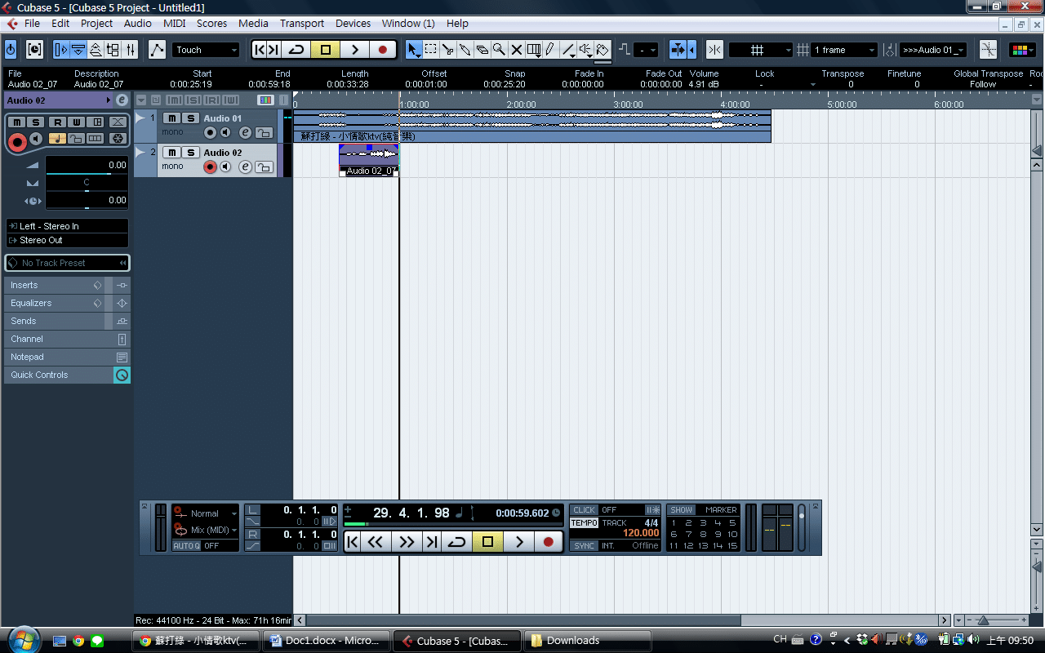Open the Devices menu
1045x653 pixels.
pyautogui.click(x=353, y=24)
